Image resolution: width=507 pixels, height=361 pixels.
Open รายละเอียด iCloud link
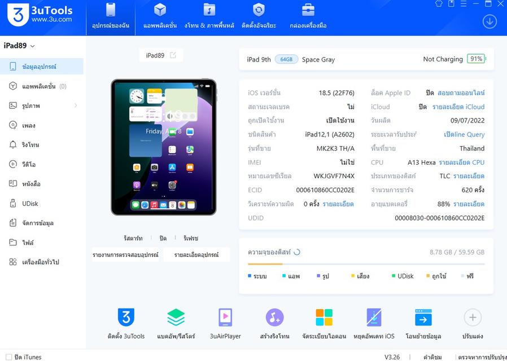tap(458, 107)
